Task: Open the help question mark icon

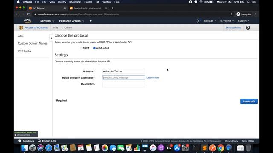Action: (248, 28)
